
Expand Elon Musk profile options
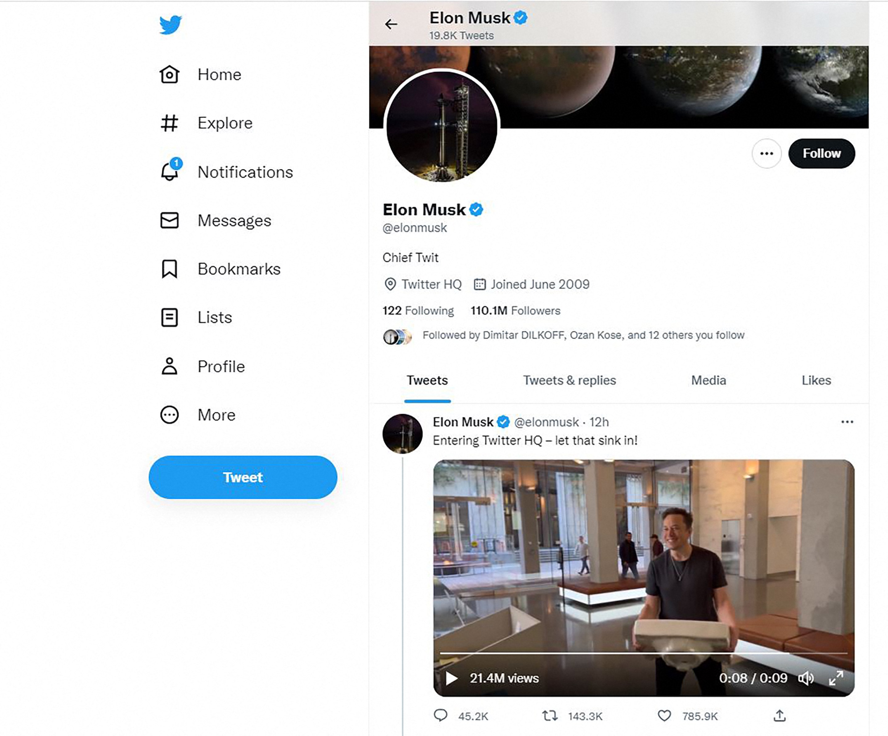pyautogui.click(x=767, y=153)
